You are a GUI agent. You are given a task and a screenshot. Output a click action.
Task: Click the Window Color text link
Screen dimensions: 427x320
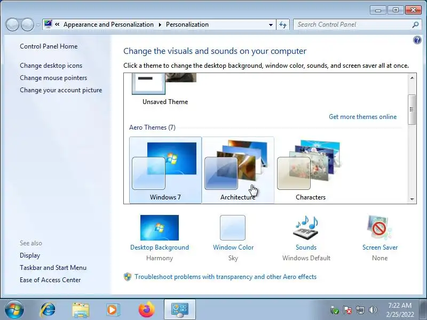233,247
